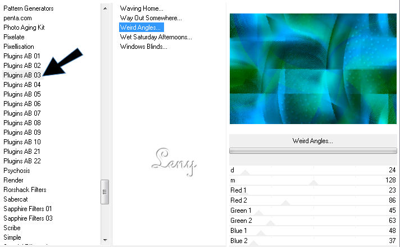The image size is (400, 247).
Task: Select Plugins AB 03 in the filter list
Action: 22,75
